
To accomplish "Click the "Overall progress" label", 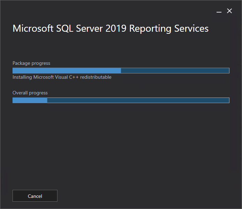I will coord(30,93).
